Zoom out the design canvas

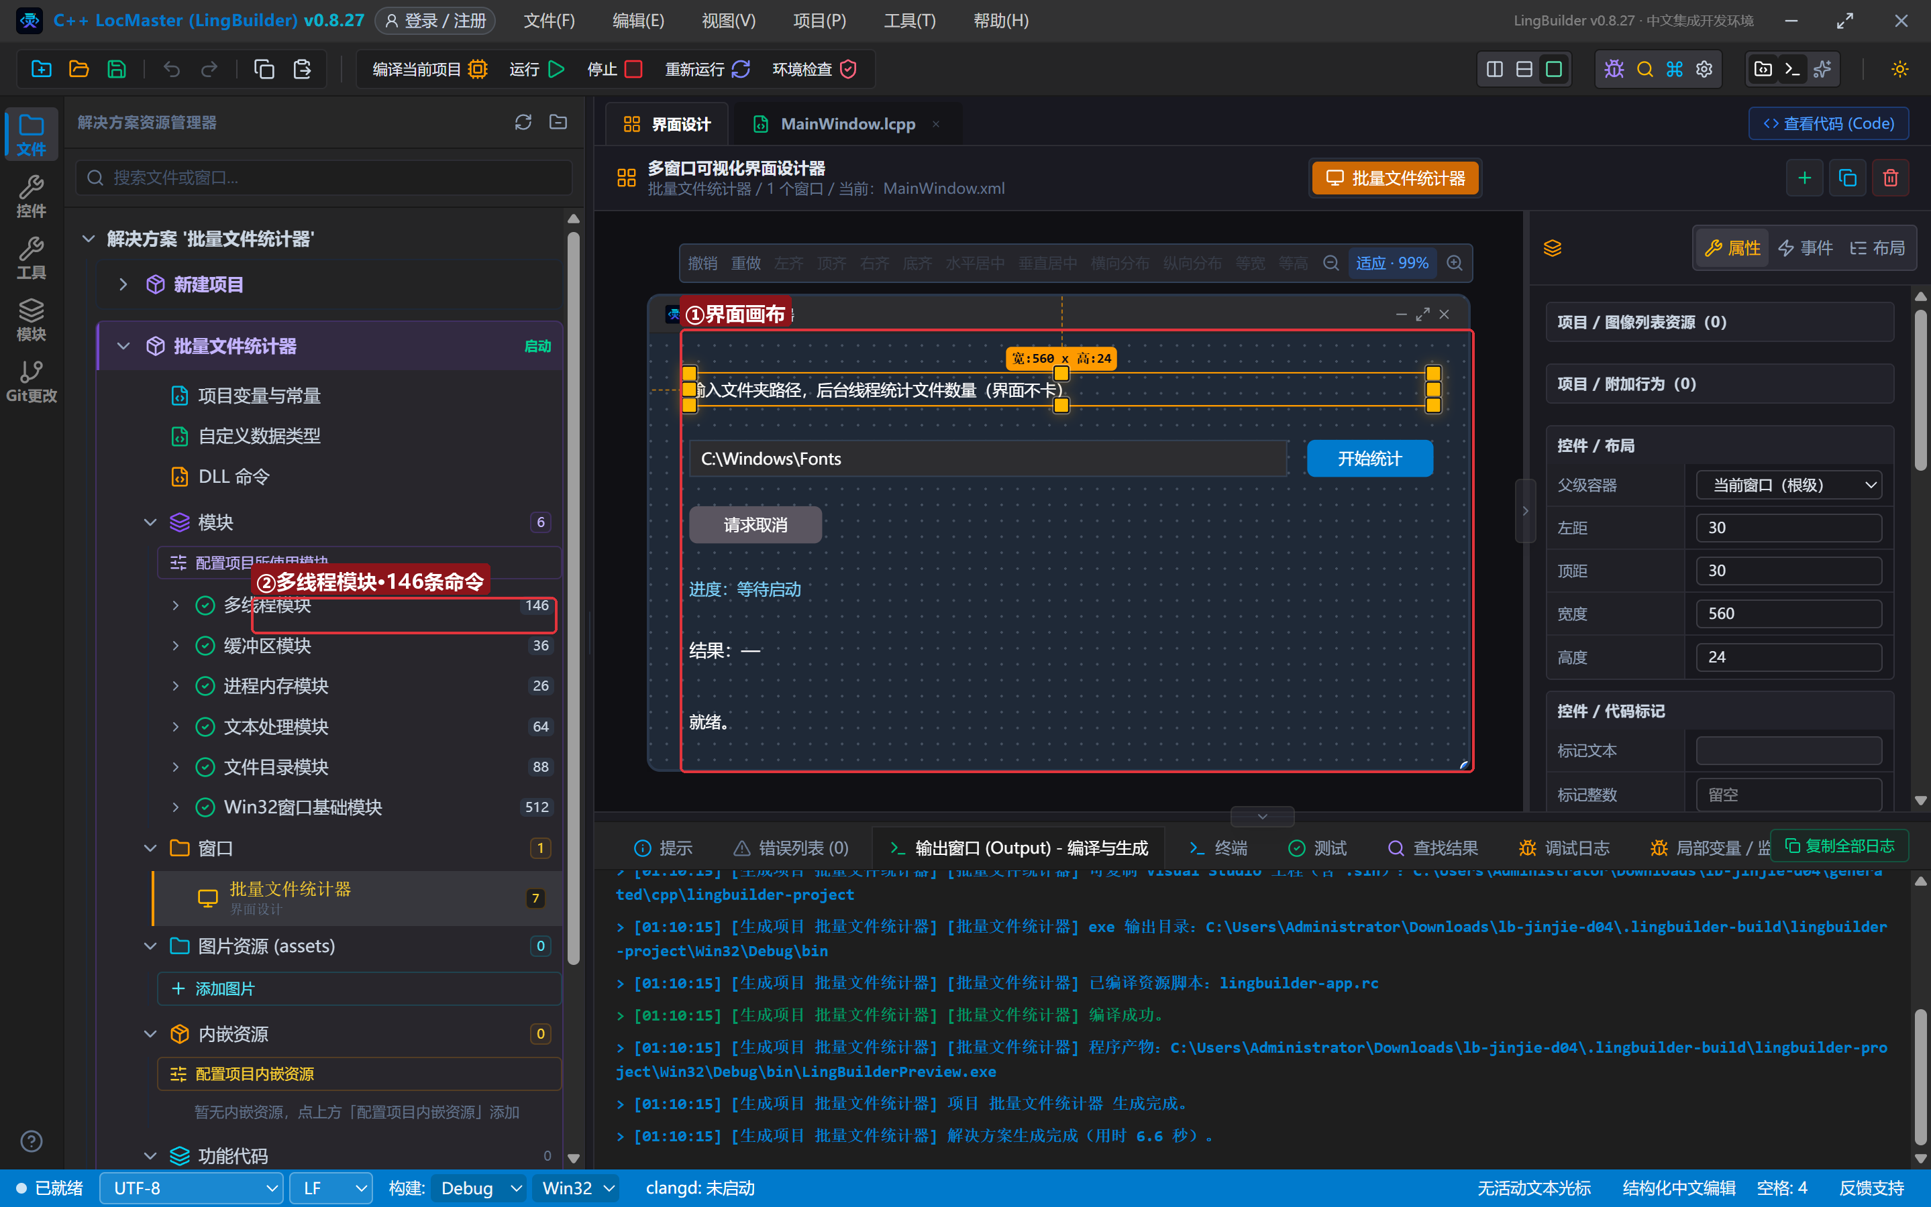pos(1330,263)
